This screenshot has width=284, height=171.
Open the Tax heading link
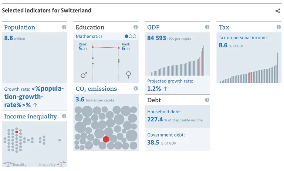pos(224,27)
